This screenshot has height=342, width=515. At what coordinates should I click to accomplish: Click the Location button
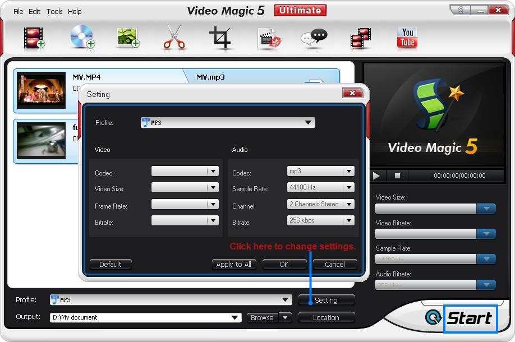[326, 317]
